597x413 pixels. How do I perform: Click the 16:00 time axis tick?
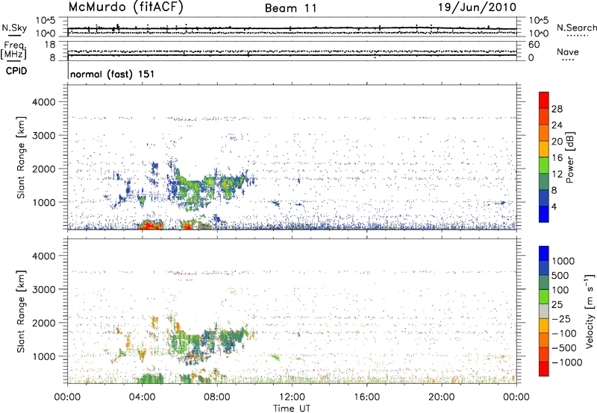click(x=366, y=397)
